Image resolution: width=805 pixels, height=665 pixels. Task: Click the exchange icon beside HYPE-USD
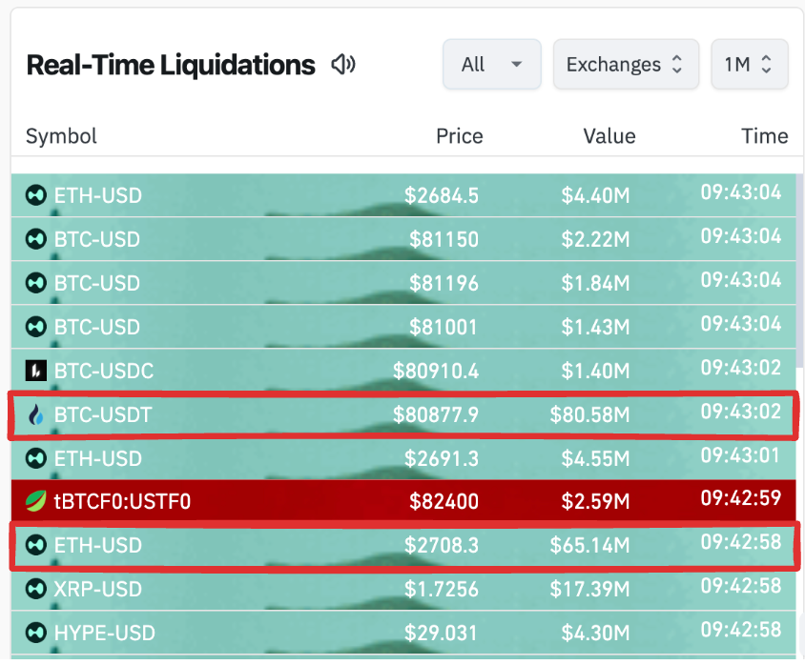36,633
